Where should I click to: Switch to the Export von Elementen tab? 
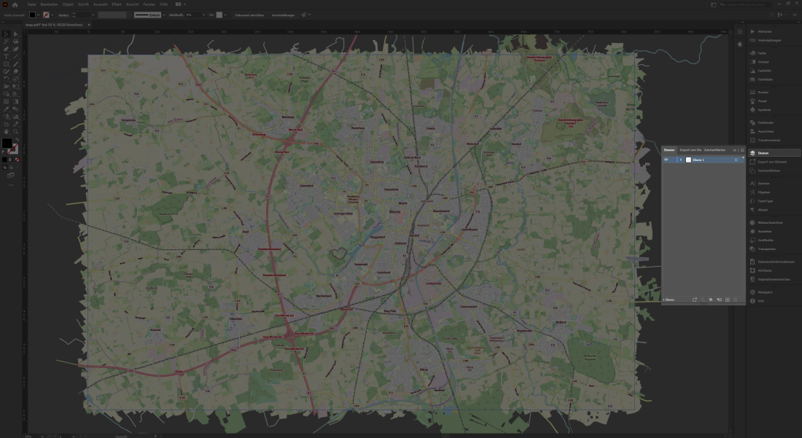690,149
